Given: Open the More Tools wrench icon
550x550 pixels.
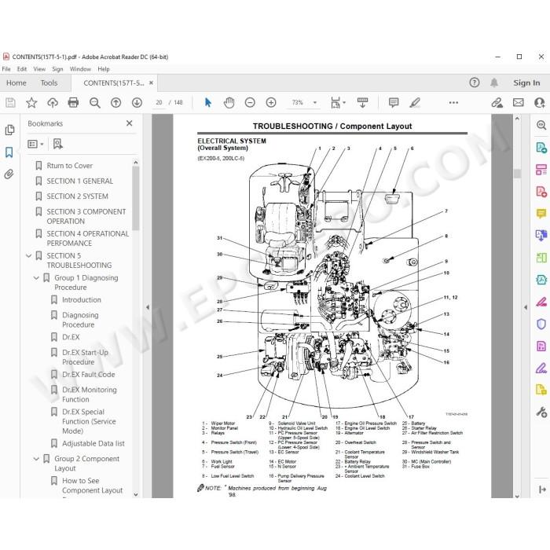Looking at the screenshot, I should point(541,412).
